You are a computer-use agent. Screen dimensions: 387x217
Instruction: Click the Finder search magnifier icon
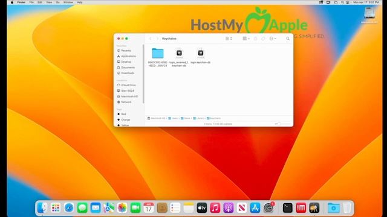(x=288, y=39)
